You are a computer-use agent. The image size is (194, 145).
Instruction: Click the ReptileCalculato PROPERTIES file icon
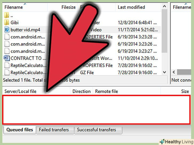(x=7, y=65)
